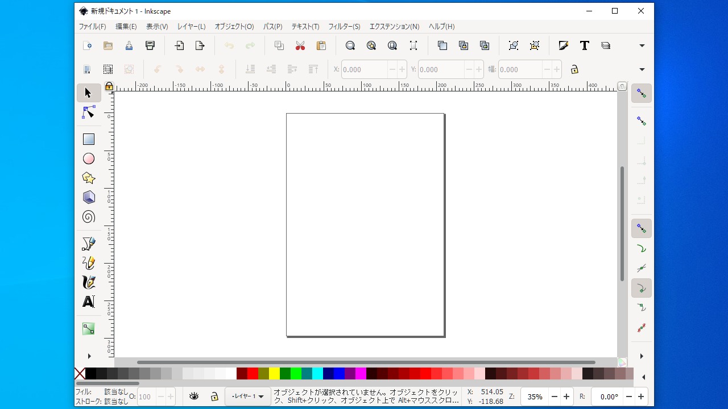Screen dimensions: 728x409
Task: Toggle current layer visibility eye
Action: 194,397
